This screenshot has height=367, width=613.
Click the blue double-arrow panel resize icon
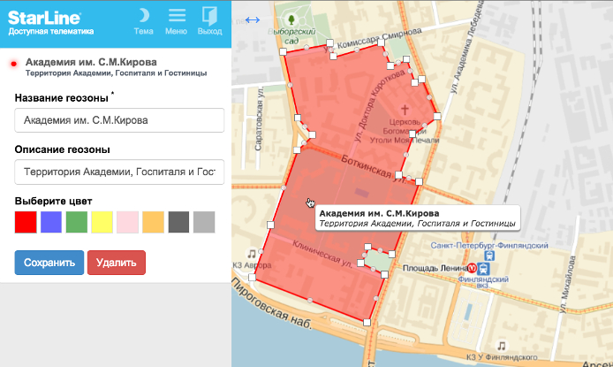point(253,19)
